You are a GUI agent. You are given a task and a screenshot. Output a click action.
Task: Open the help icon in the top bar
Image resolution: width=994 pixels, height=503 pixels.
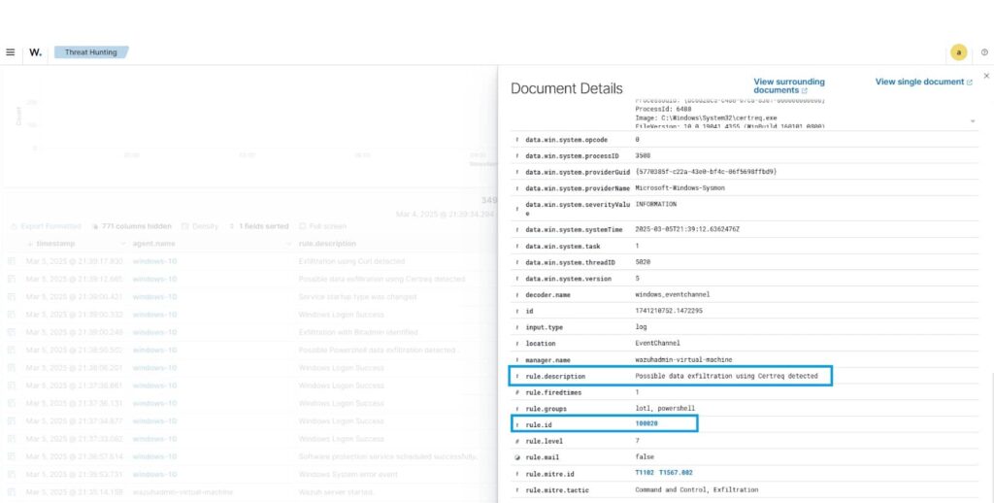pos(984,52)
